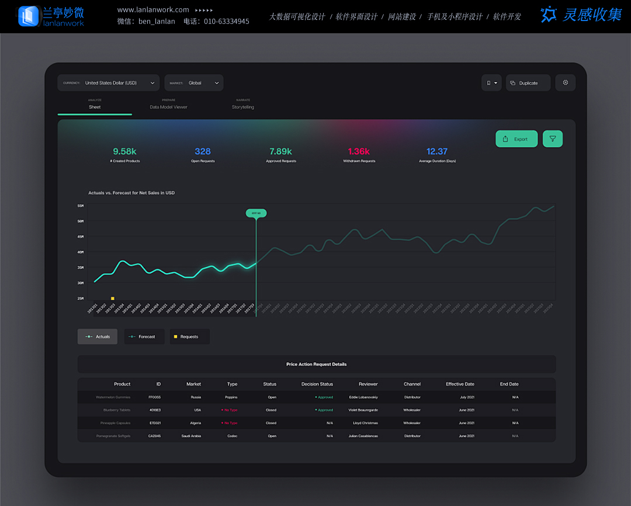Switch to the Data Model Viewer tab
This screenshot has width=631, height=506.
[x=168, y=107]
